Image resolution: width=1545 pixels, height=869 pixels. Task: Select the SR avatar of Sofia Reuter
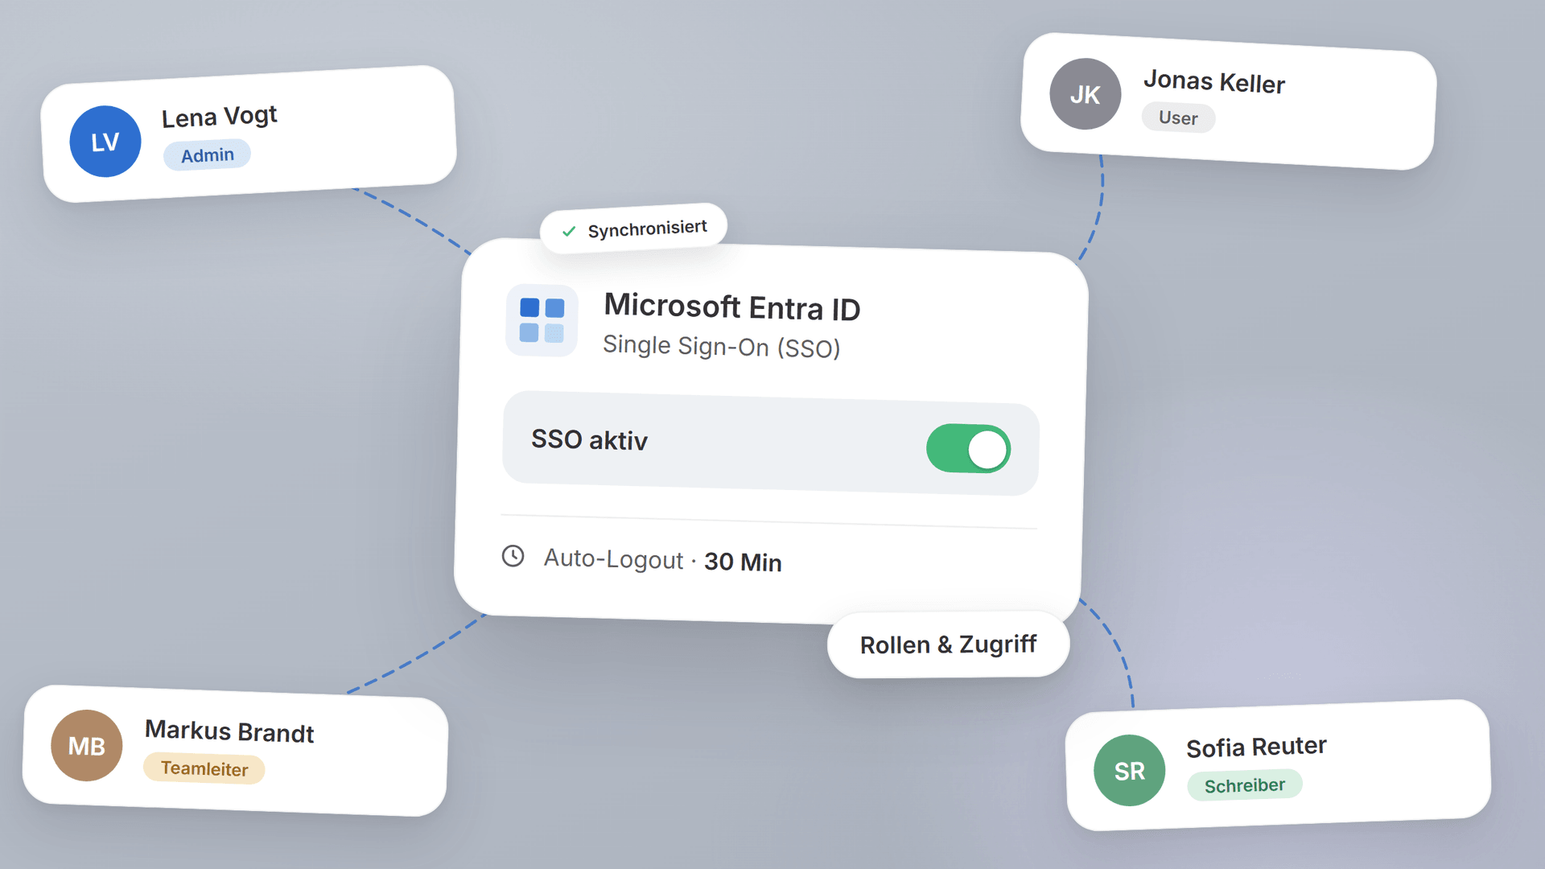pyautogui.click(x=1129, y=770)
